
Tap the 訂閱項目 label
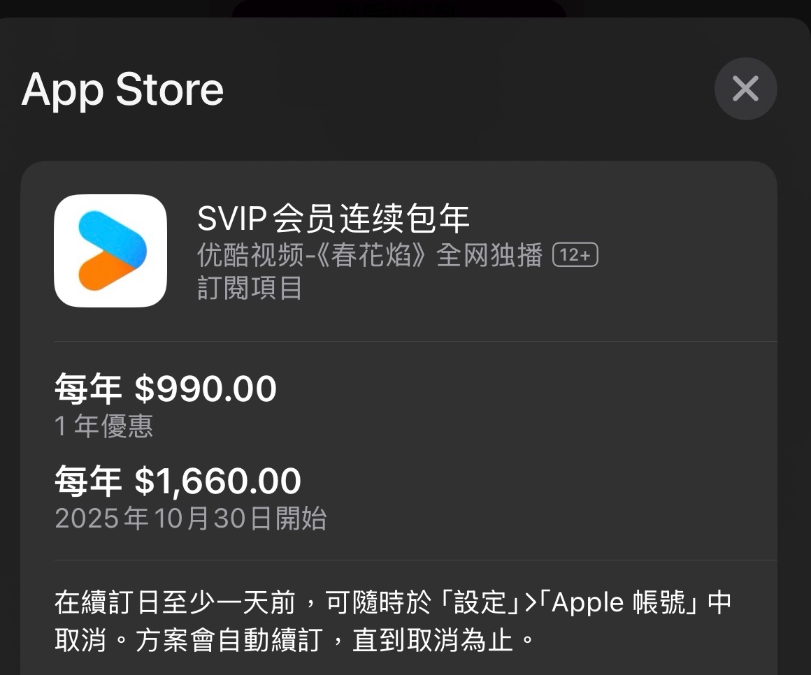point(250,288)
